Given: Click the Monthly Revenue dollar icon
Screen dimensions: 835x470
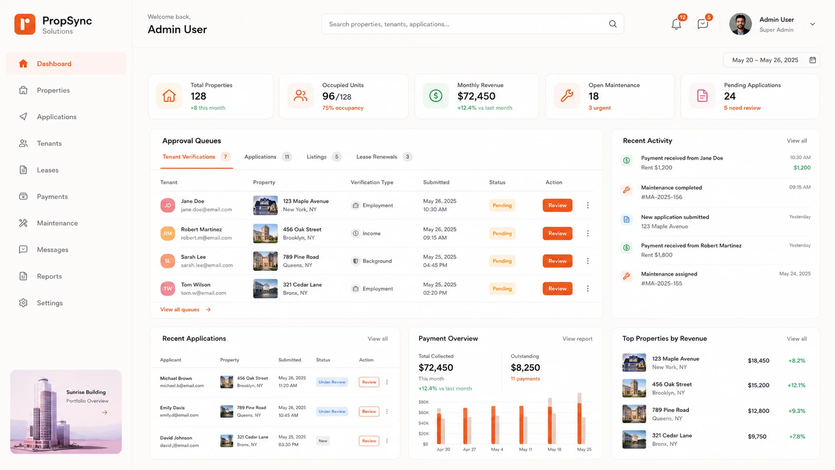Looking at the screenshot, I should tap(435, 95).
